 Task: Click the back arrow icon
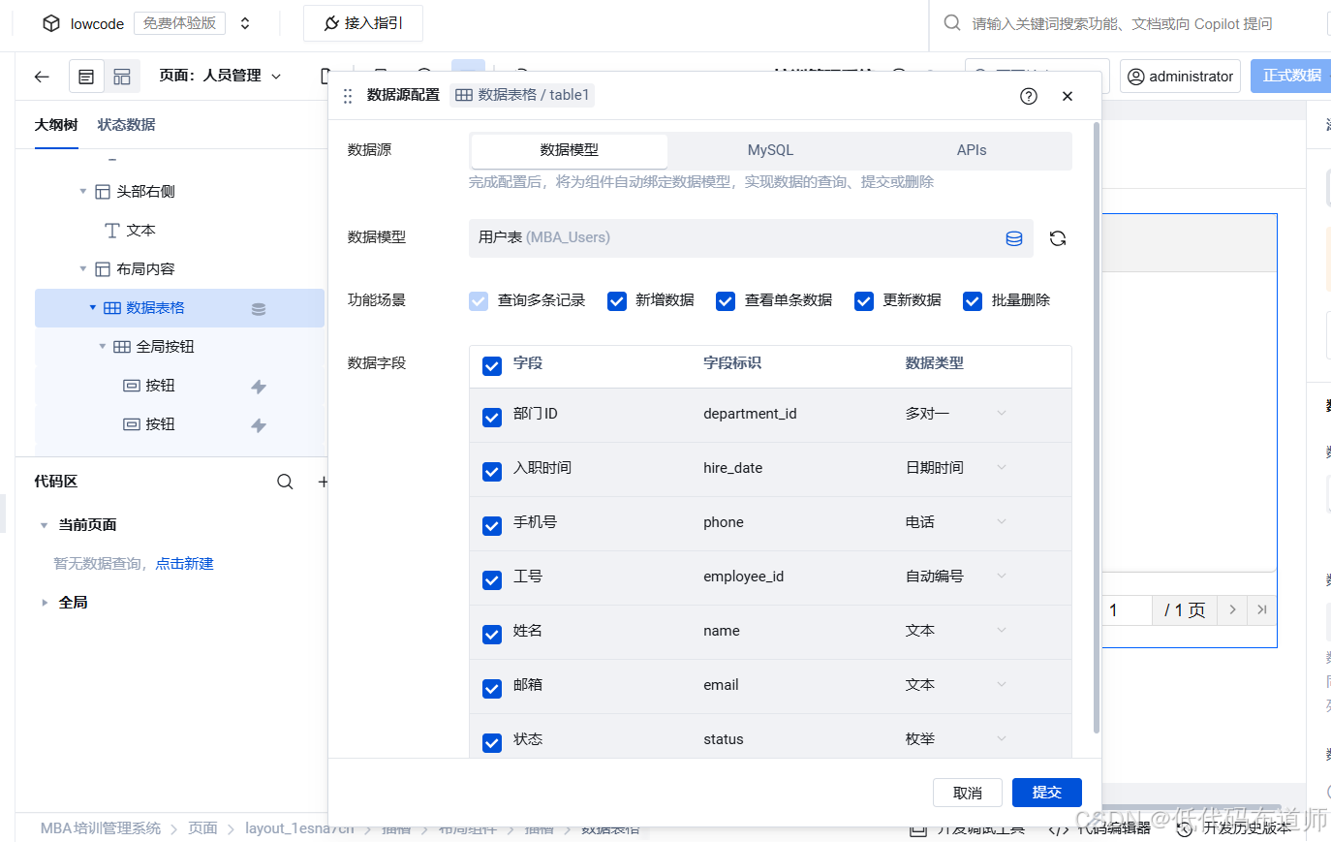click(42, 76)
